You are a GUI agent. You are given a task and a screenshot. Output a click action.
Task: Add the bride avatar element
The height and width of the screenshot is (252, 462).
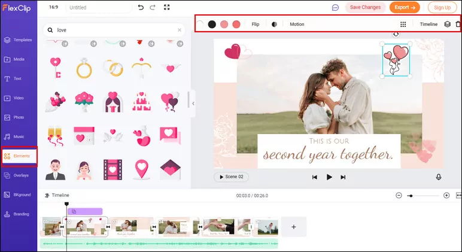(84, 171)
